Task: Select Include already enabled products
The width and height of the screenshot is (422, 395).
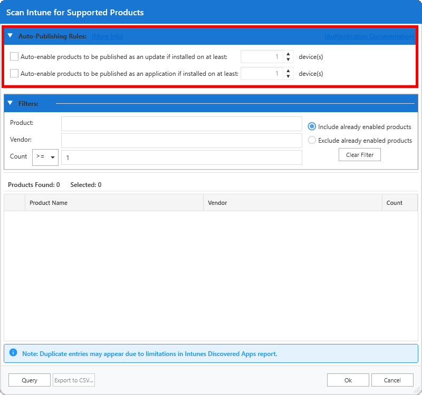Action: tap(312, 127)
